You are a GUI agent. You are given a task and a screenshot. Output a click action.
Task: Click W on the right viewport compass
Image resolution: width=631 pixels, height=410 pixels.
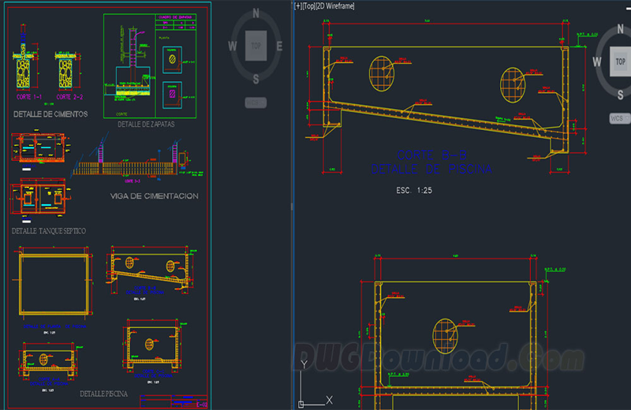(597, 61)
